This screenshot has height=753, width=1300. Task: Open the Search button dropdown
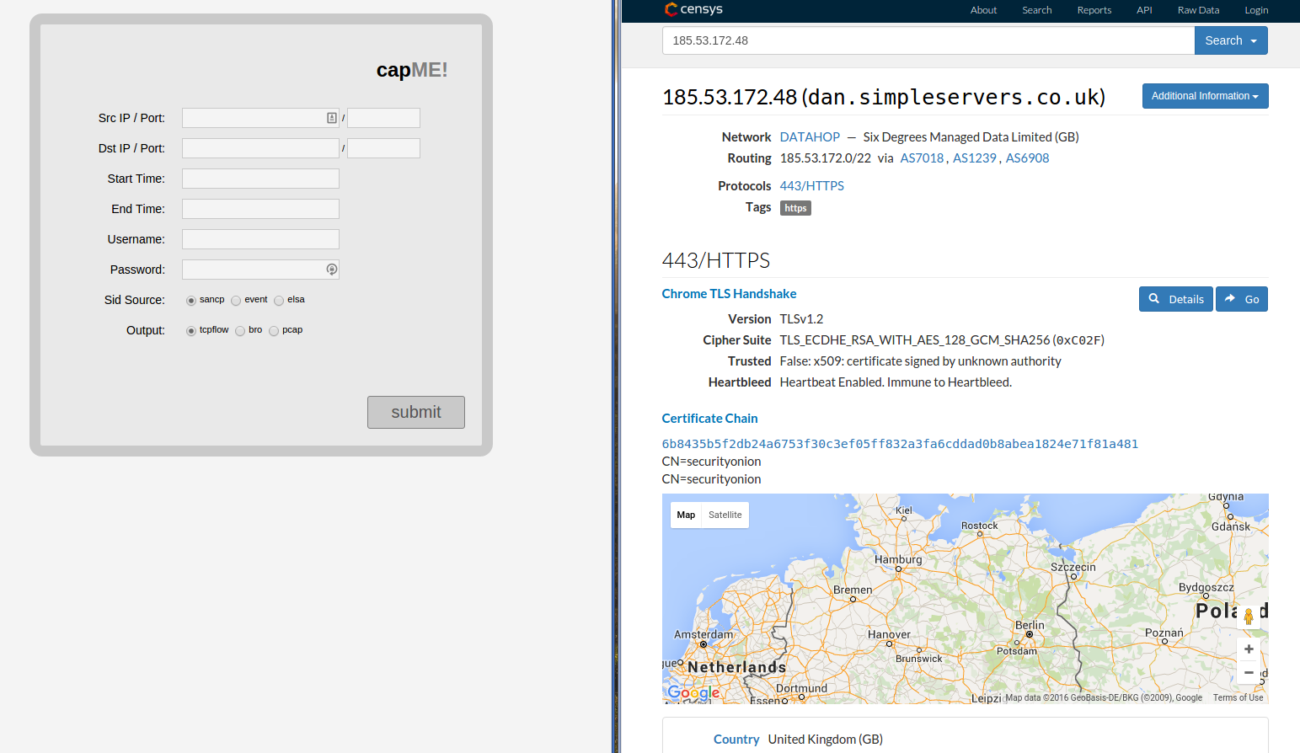pyautogui.click(x=1231, y=40)
